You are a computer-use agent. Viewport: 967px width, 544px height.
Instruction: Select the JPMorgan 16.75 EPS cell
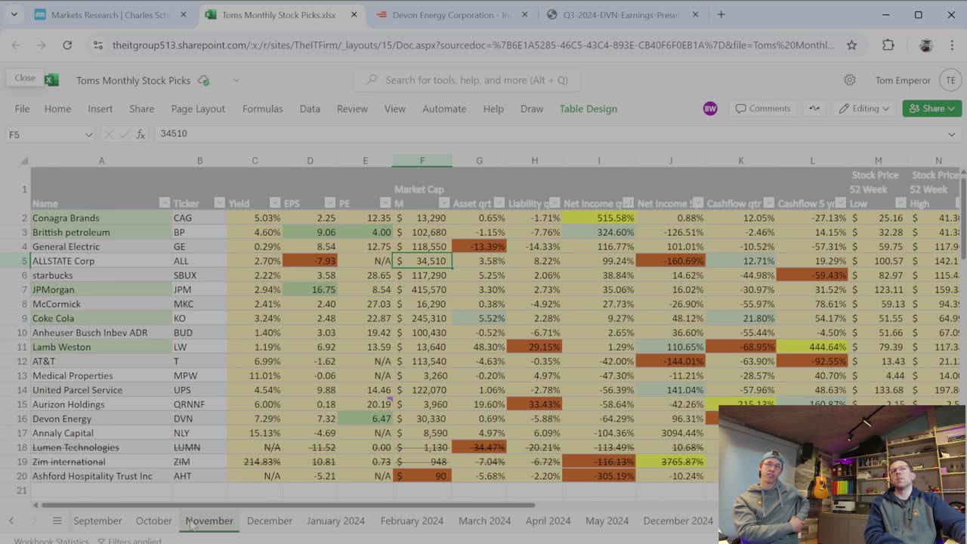310,289
